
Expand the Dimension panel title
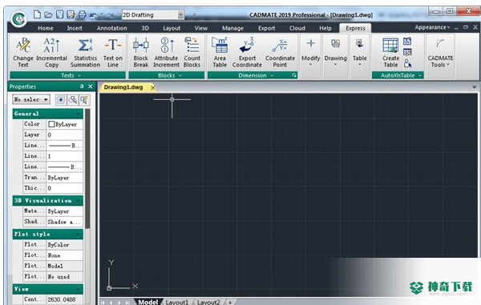[x=253, y=75]
